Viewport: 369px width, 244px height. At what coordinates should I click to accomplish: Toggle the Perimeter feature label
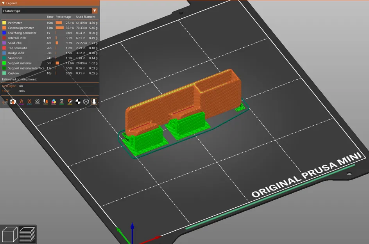[15, 23]
